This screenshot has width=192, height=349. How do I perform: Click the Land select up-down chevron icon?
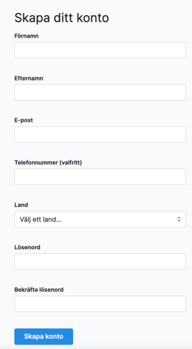pos(179,219)
